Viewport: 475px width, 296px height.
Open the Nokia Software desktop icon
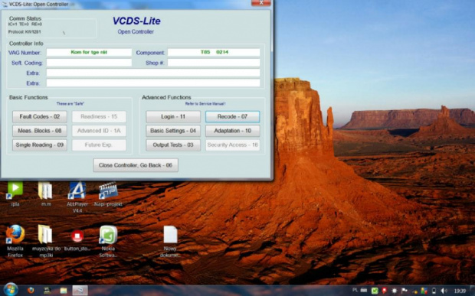[x=108, y=241]
